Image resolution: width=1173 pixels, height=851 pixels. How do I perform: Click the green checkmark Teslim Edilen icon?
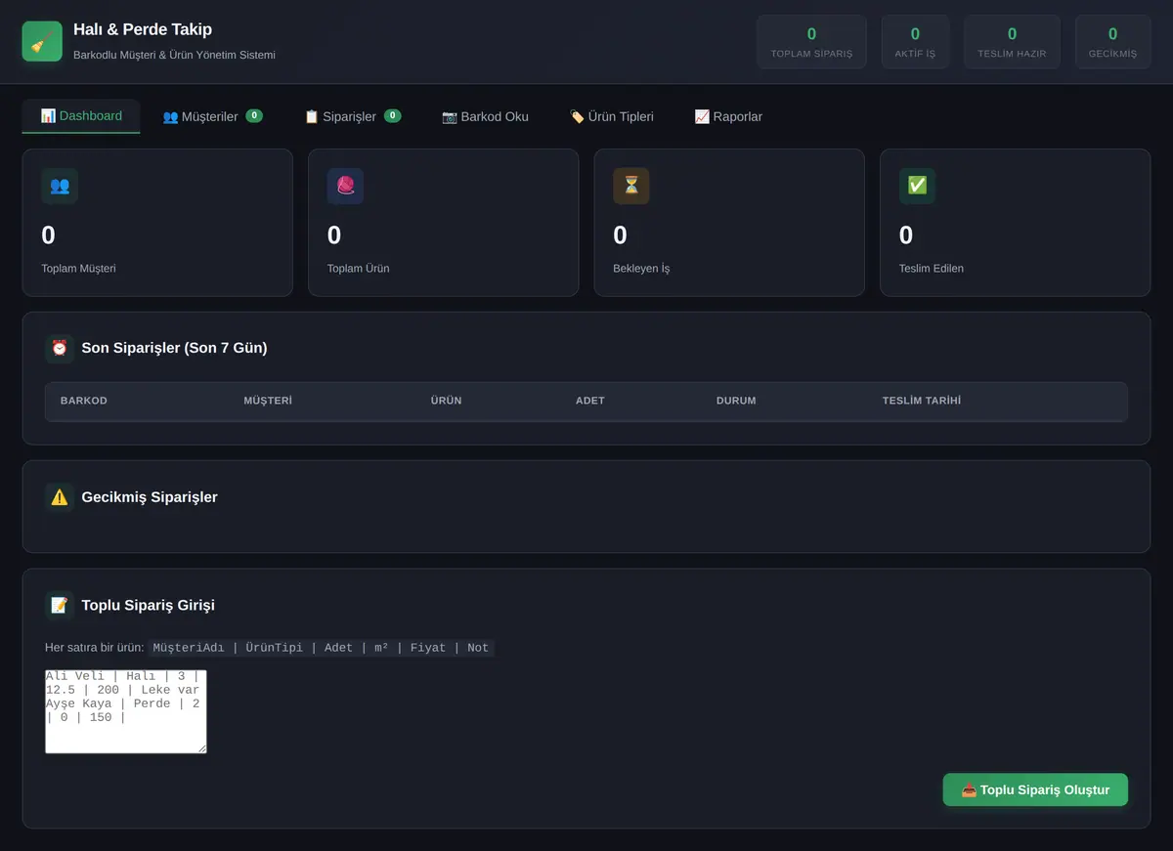(917, 186)
